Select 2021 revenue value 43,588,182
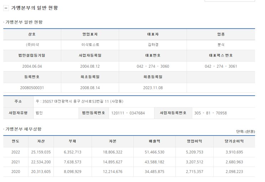 click(154, 162)
